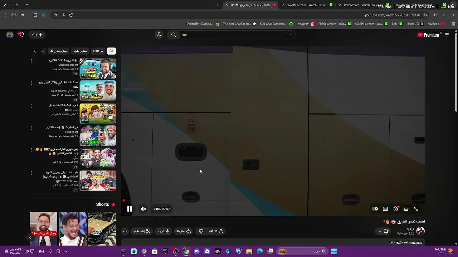Open the YouTube bookmark in bookmarks bar
The width and height of the screenshot is (458, 257).
click(x=436, y=24)
